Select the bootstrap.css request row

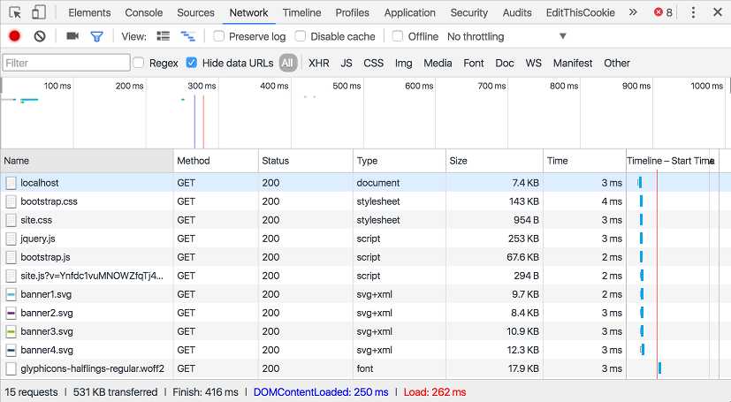[x=360, y=201]
